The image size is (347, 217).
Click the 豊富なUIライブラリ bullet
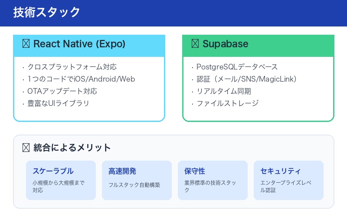tap(58, 103)
